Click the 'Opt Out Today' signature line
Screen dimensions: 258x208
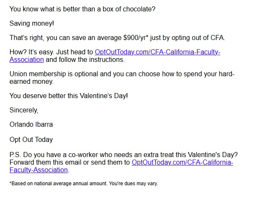31,140
